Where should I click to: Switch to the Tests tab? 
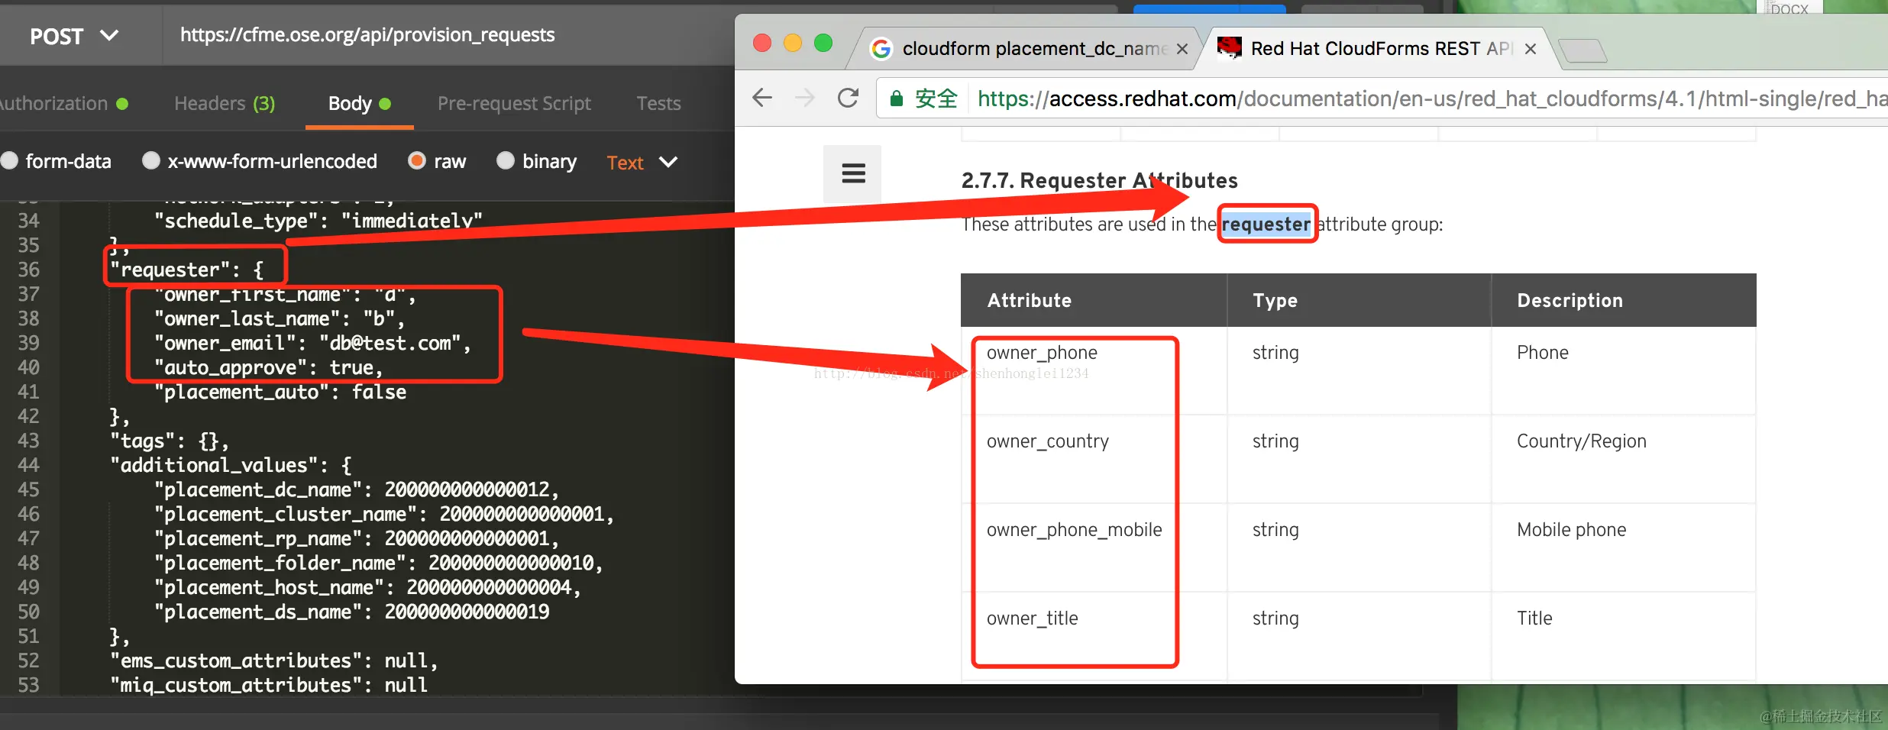coord(658,103)
